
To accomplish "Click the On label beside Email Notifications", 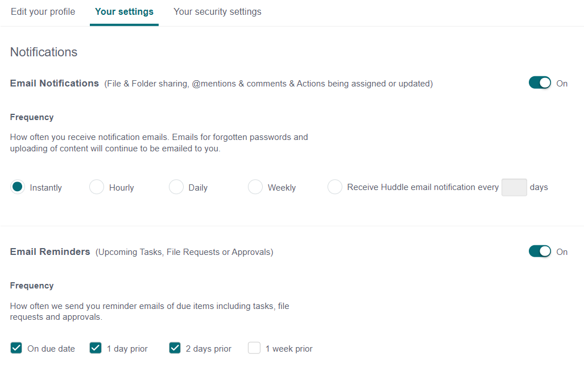I will point(562,84).
